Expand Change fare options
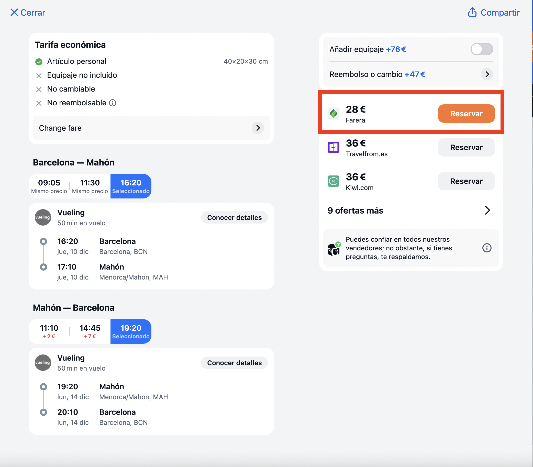The image size is (533, 467). (x=151, y=128)
